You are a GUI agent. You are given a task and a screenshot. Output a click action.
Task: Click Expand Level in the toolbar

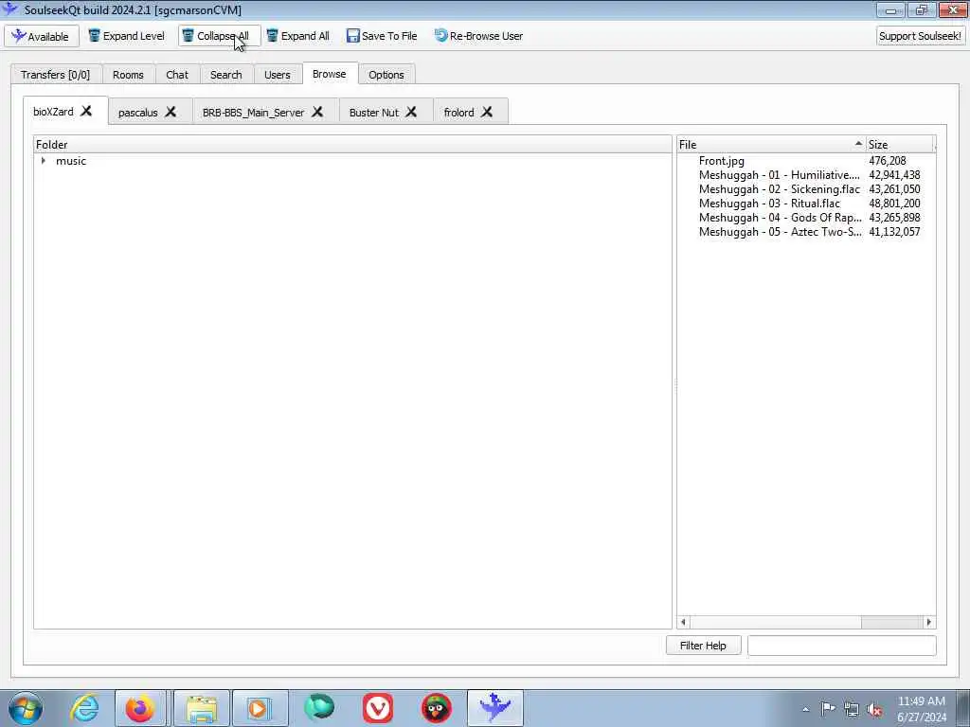pyautogui.click(x=127, y=36)
